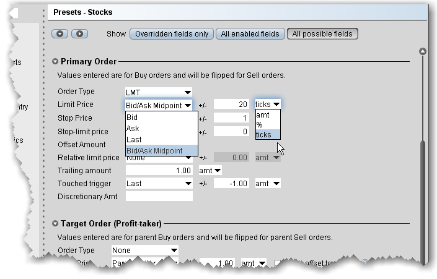Click the Limit Price offset field showing 20

click(232, 105)
